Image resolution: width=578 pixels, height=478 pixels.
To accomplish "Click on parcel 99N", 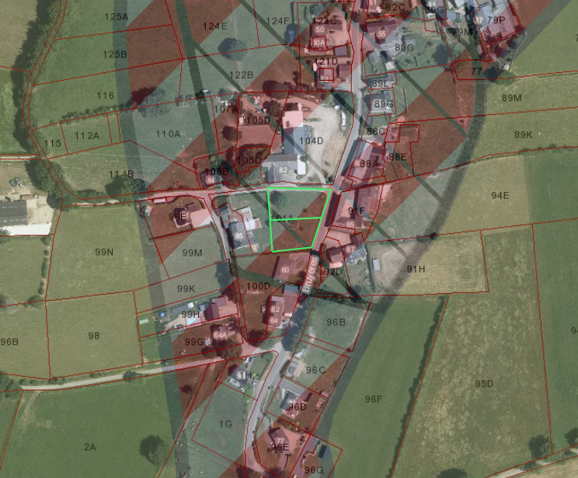I will (104, 252).
